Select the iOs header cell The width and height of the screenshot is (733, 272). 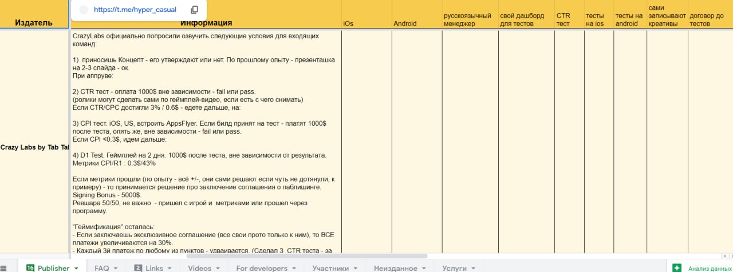[366, 15]
